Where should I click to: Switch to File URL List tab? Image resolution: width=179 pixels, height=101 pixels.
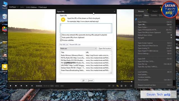(x=64, y=45)
